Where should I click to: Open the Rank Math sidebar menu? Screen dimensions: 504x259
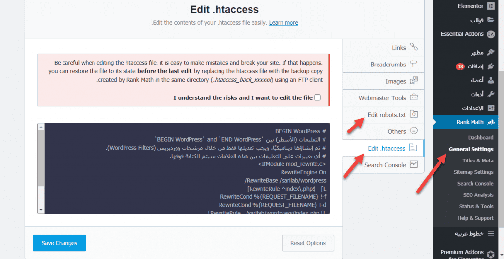[469, 122]
